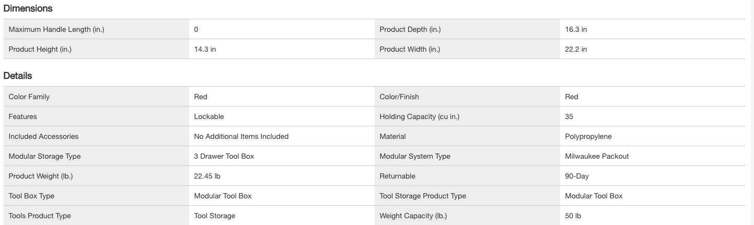Click the Color Family label
754x225 pixels.
click(29, 97)
